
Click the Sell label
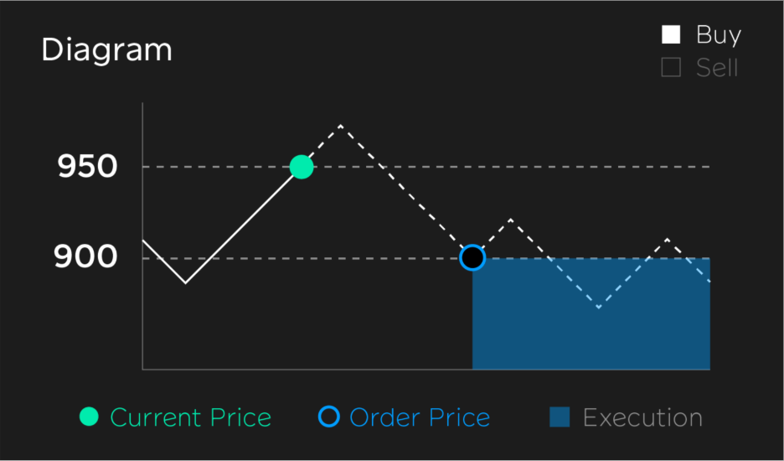717,68
